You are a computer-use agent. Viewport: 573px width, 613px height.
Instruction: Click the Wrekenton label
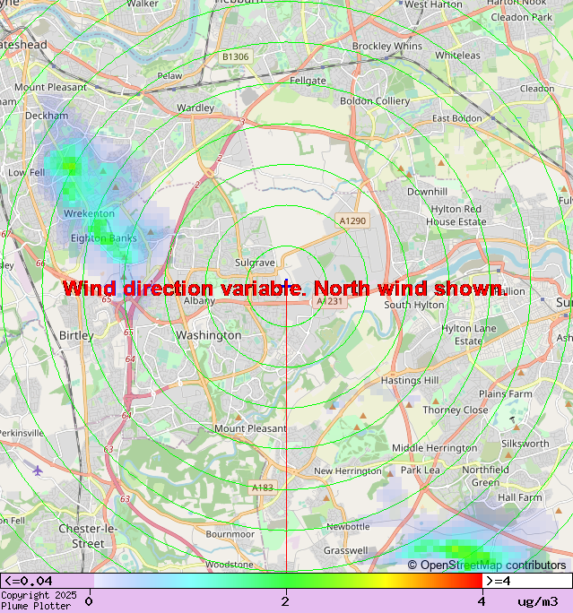tap(89, 213)
